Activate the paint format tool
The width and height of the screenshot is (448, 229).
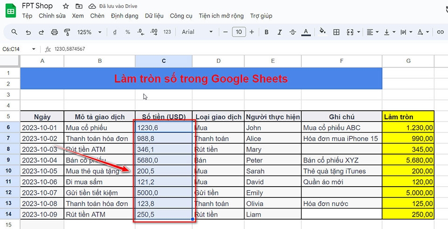click(x=67, y=32)
